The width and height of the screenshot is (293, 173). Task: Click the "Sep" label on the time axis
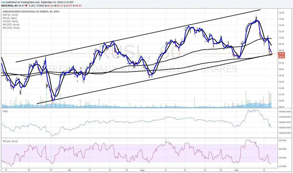pos(236,170)
